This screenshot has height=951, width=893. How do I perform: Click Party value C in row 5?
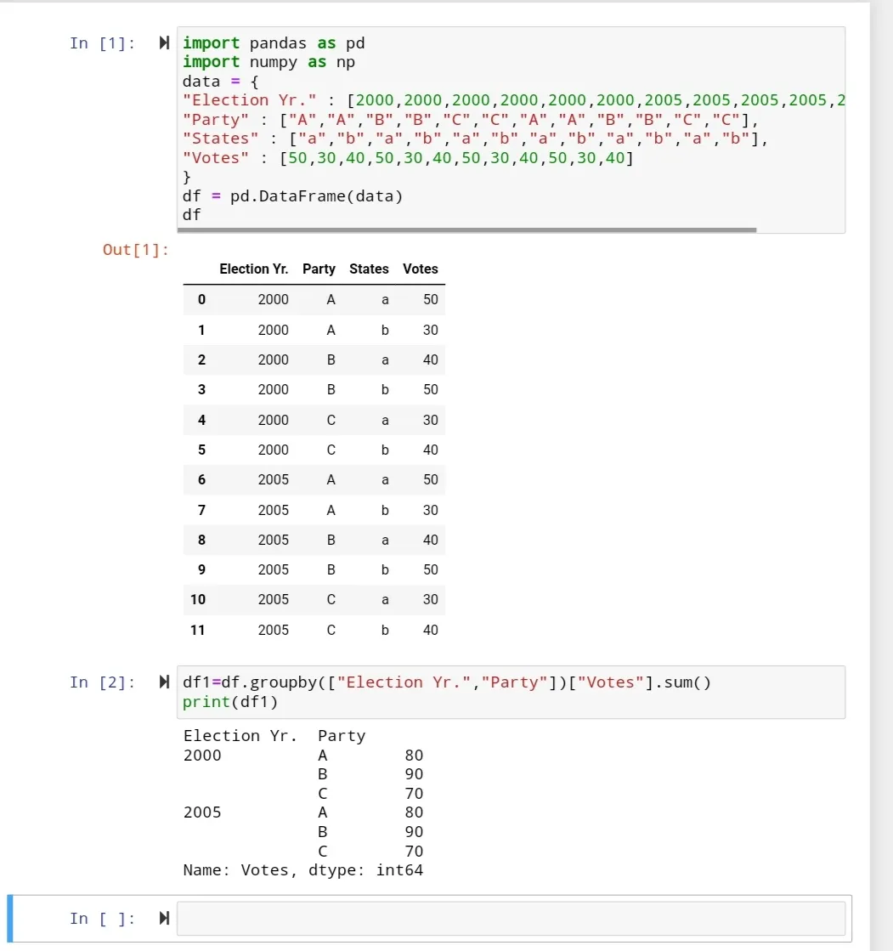(x=331, y=450)
